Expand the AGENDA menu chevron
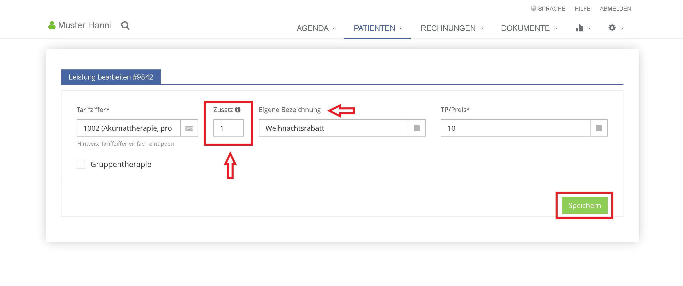 [334, 29]
